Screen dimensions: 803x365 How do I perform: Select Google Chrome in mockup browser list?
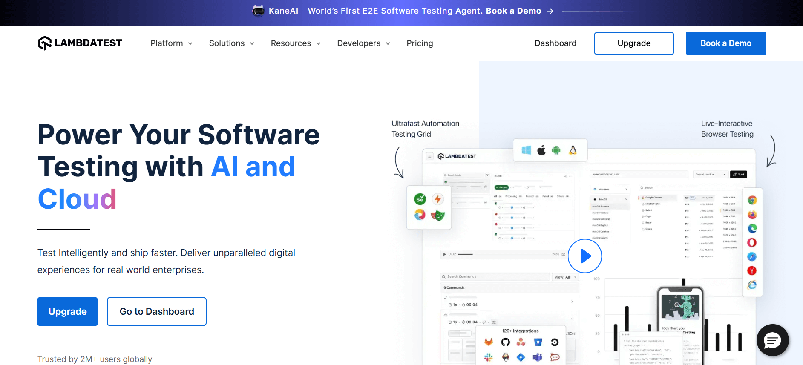click(x=657, y=198)
